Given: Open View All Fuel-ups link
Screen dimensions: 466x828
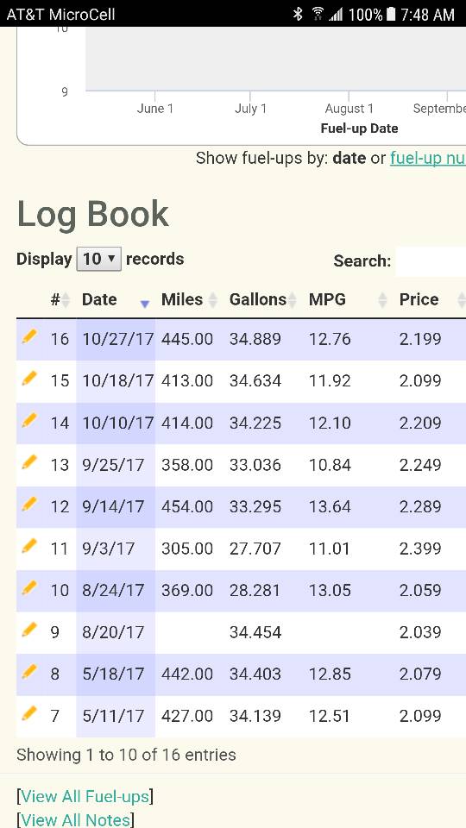Looking at the screenshot, I should 85,796.
